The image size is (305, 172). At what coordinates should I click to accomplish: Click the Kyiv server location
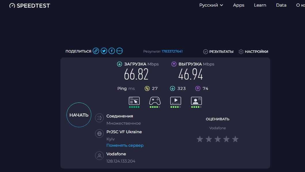point(111,139)
